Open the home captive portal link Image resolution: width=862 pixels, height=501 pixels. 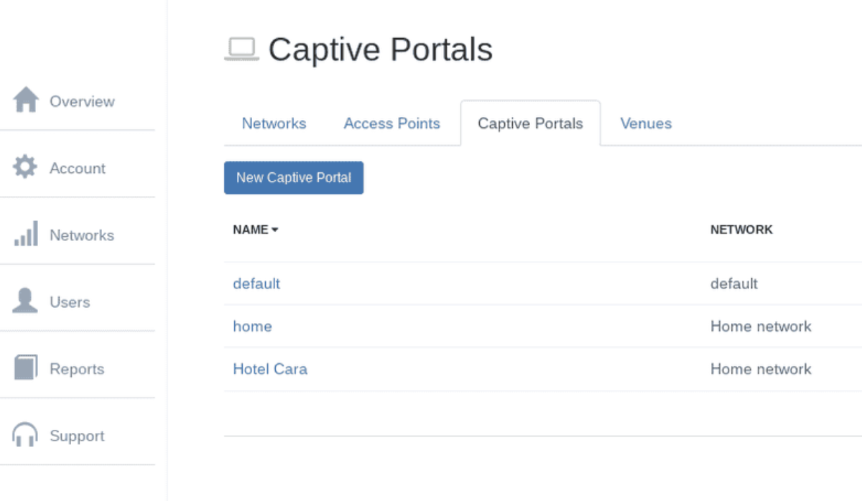tap(252, 327)
